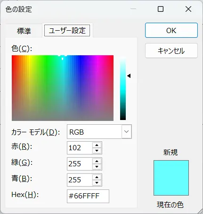Increase the 青(B) value with up arrow
The width and height of the screenshot is (203, 214).
97,178
